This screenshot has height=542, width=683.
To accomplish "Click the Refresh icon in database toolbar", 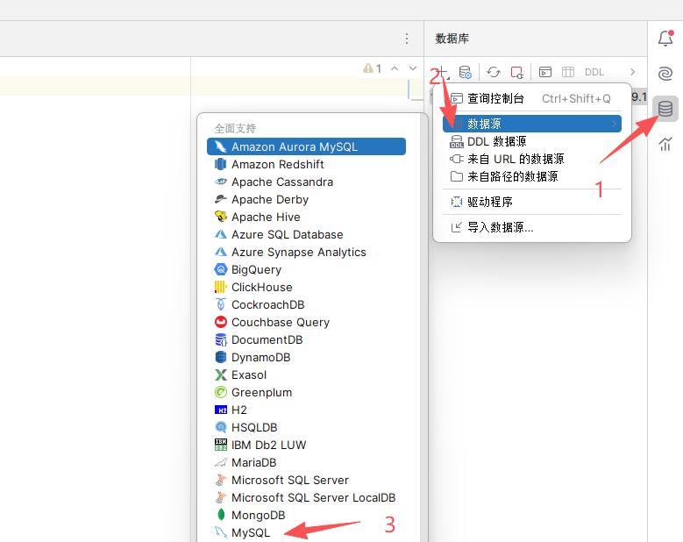I will tap(494, 72).
